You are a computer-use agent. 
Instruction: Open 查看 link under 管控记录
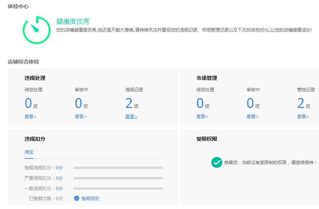click(303, 117)
